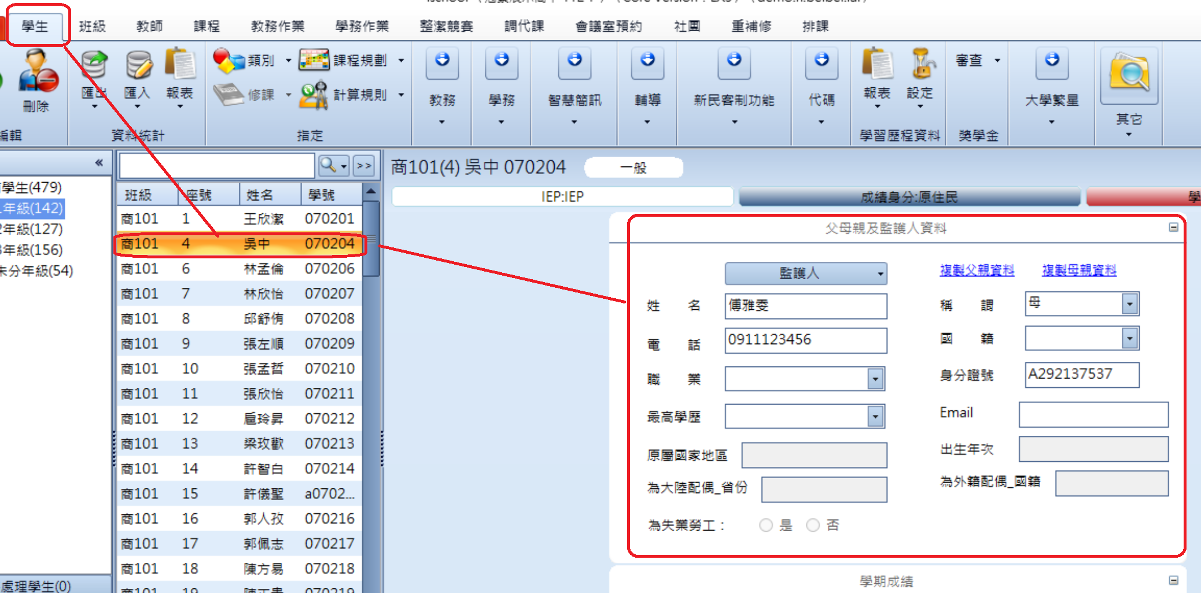This screenshot has height=593, width=1201.
Task: Open the 學務 ribbon button
Action: [x=502, y=64]
